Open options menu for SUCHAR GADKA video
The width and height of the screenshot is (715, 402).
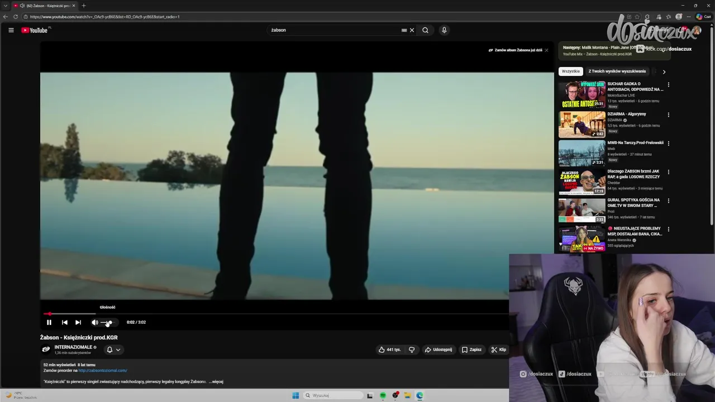point(668,85)
